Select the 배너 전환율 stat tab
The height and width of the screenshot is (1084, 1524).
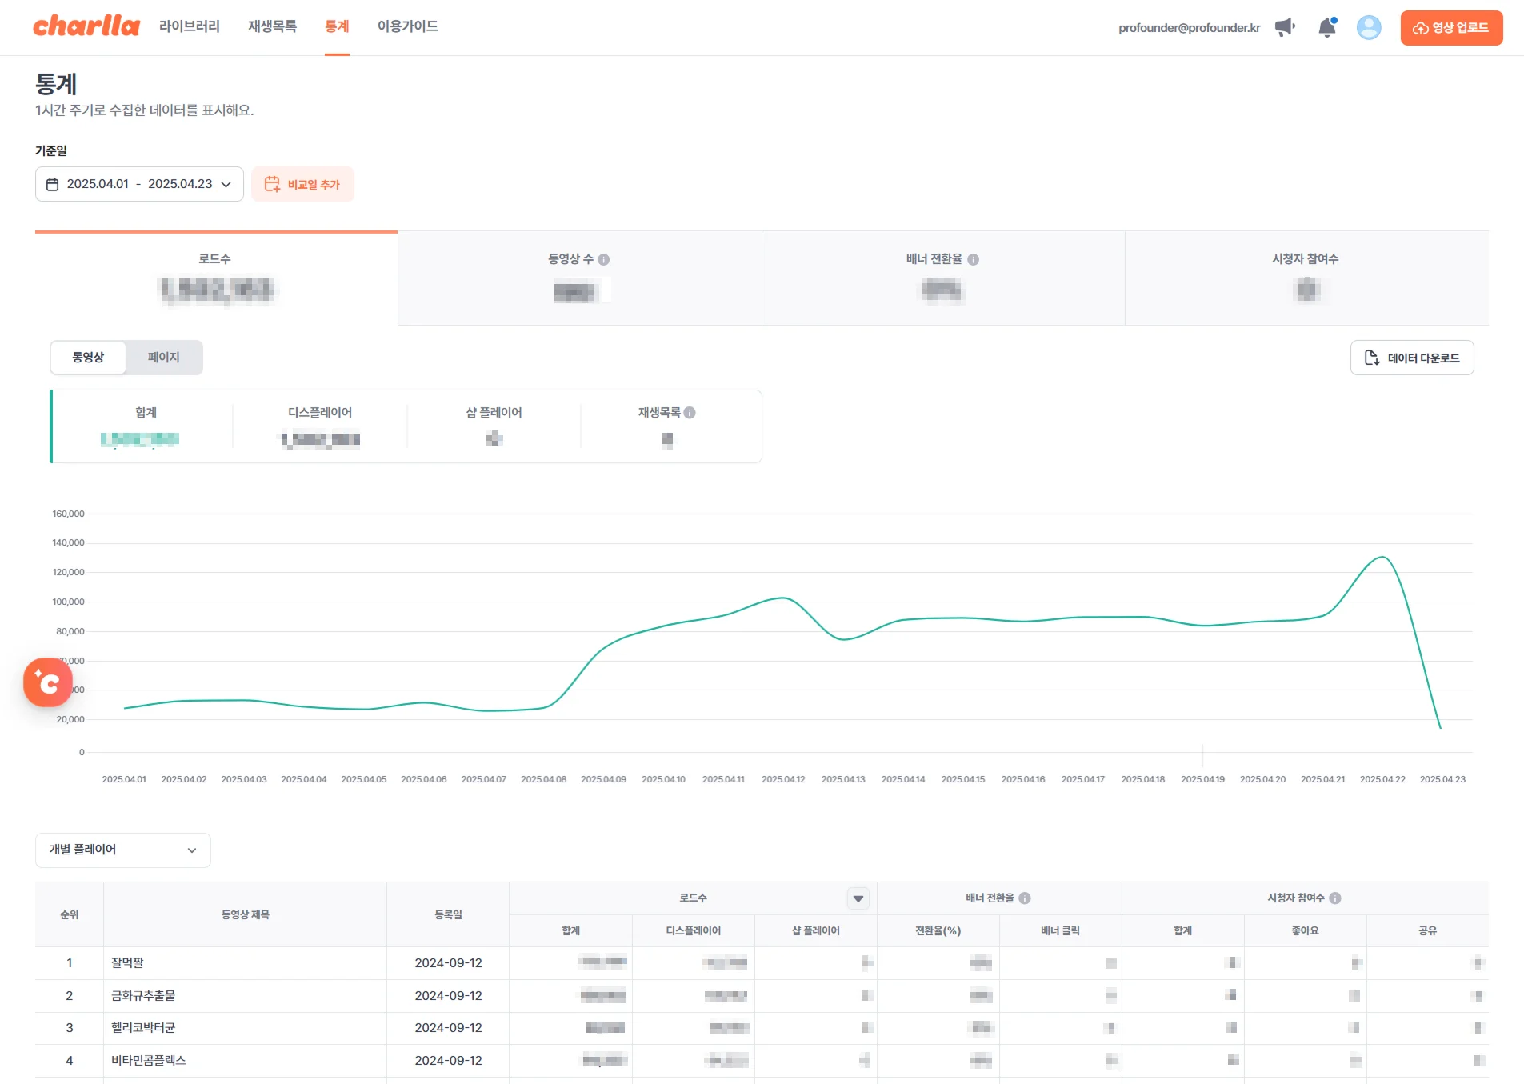[x=942, y=278]
